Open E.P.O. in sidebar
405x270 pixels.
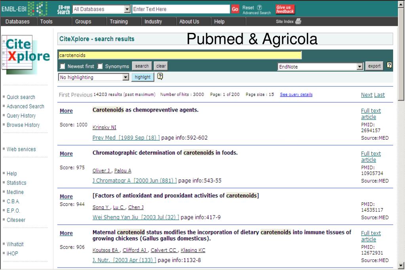click(13, 211)
